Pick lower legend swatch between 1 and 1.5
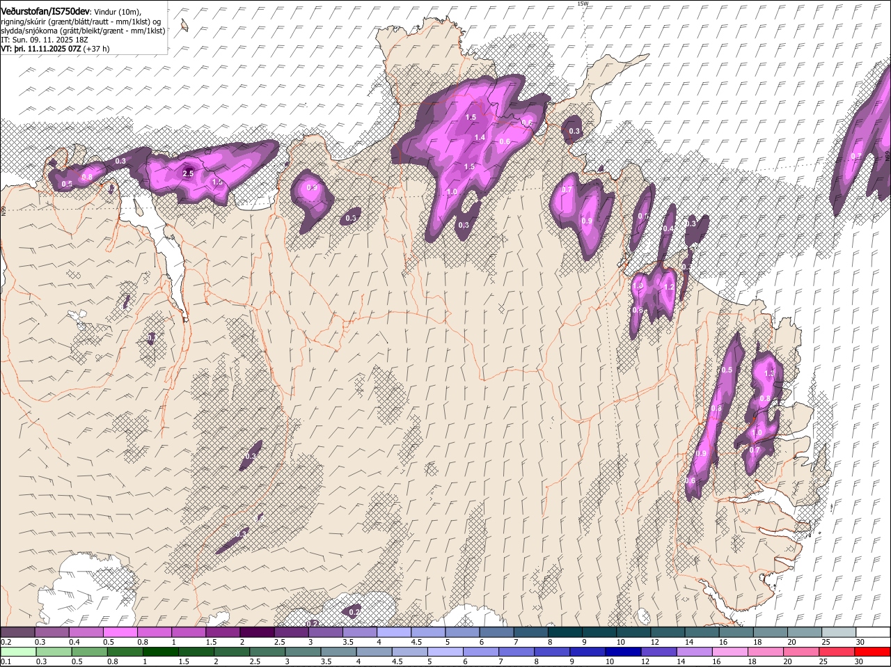The image size is (891, 667). point(161,652)
